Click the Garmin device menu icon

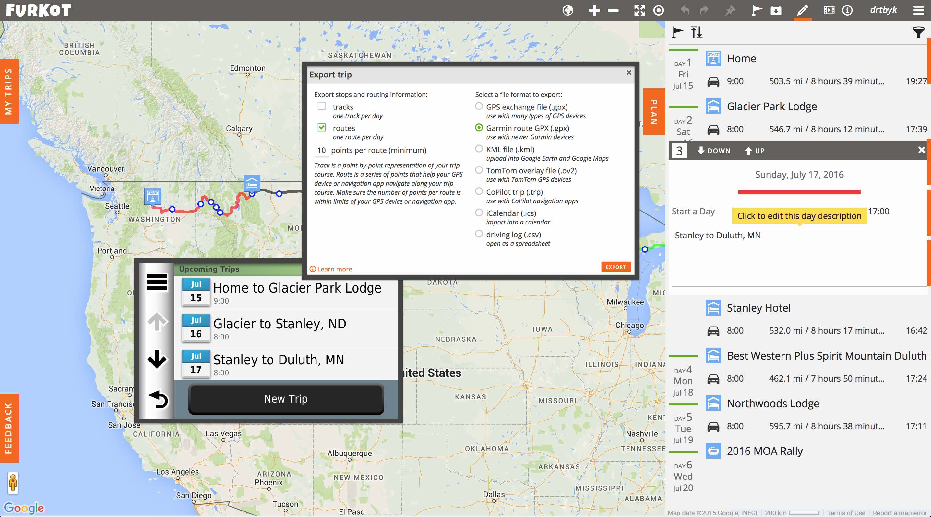pos(157,282)
